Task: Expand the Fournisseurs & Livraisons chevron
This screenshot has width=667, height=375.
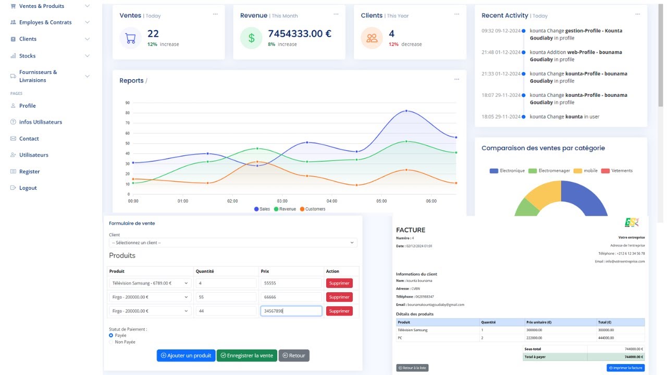Action: 87,76
